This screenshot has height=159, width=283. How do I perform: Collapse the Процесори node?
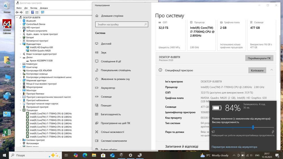point(20,110)
